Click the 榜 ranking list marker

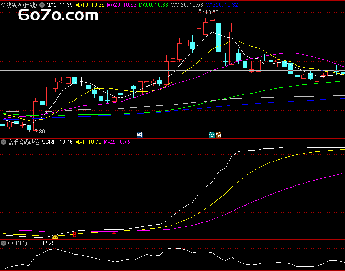(x=218, y=135)
